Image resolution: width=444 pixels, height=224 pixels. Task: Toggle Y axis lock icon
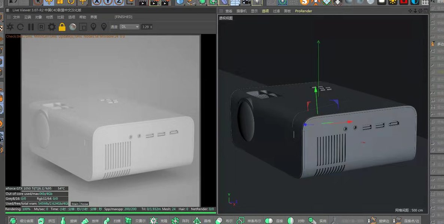point(107,2)
